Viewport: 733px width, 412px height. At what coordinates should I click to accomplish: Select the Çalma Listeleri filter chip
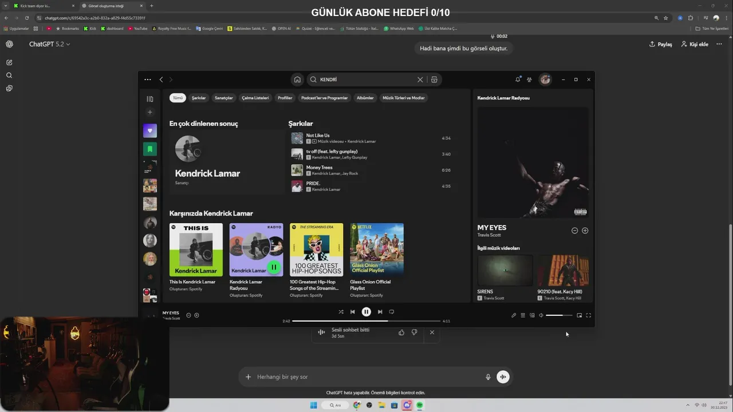[x=255, y=98]
